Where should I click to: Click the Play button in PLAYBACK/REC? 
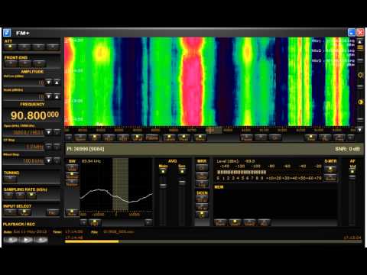point(26,240)
